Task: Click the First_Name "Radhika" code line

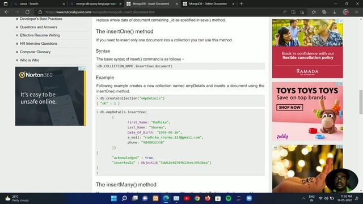Action: tap(149, 122)
